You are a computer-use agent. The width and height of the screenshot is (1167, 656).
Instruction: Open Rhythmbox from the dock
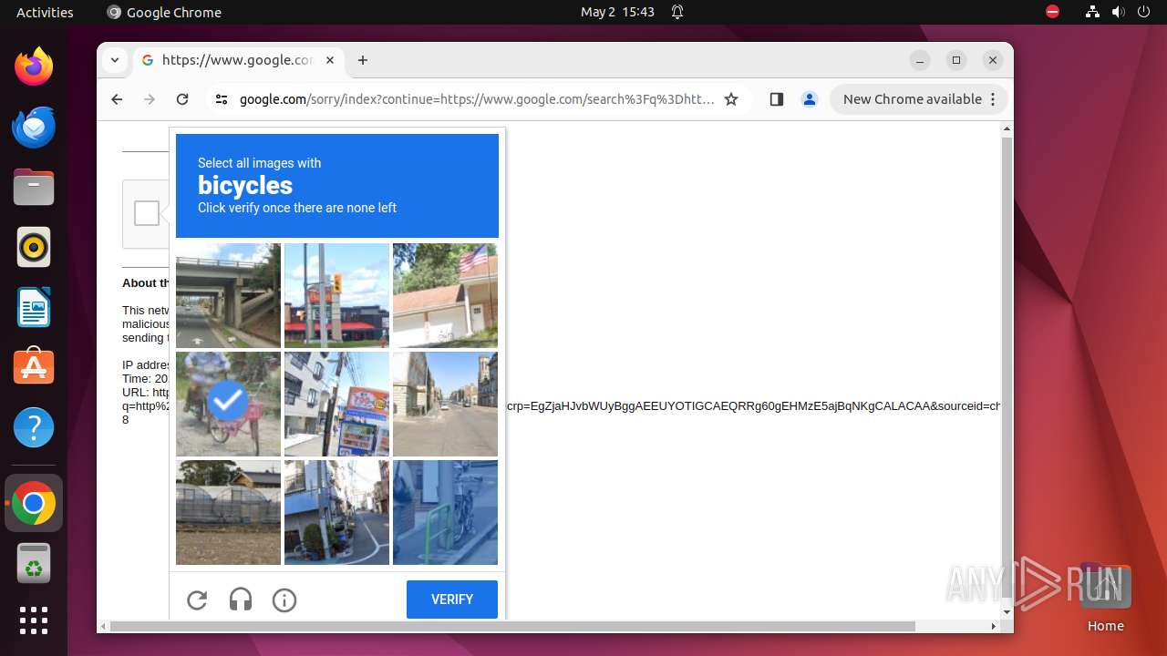(34, 247)
